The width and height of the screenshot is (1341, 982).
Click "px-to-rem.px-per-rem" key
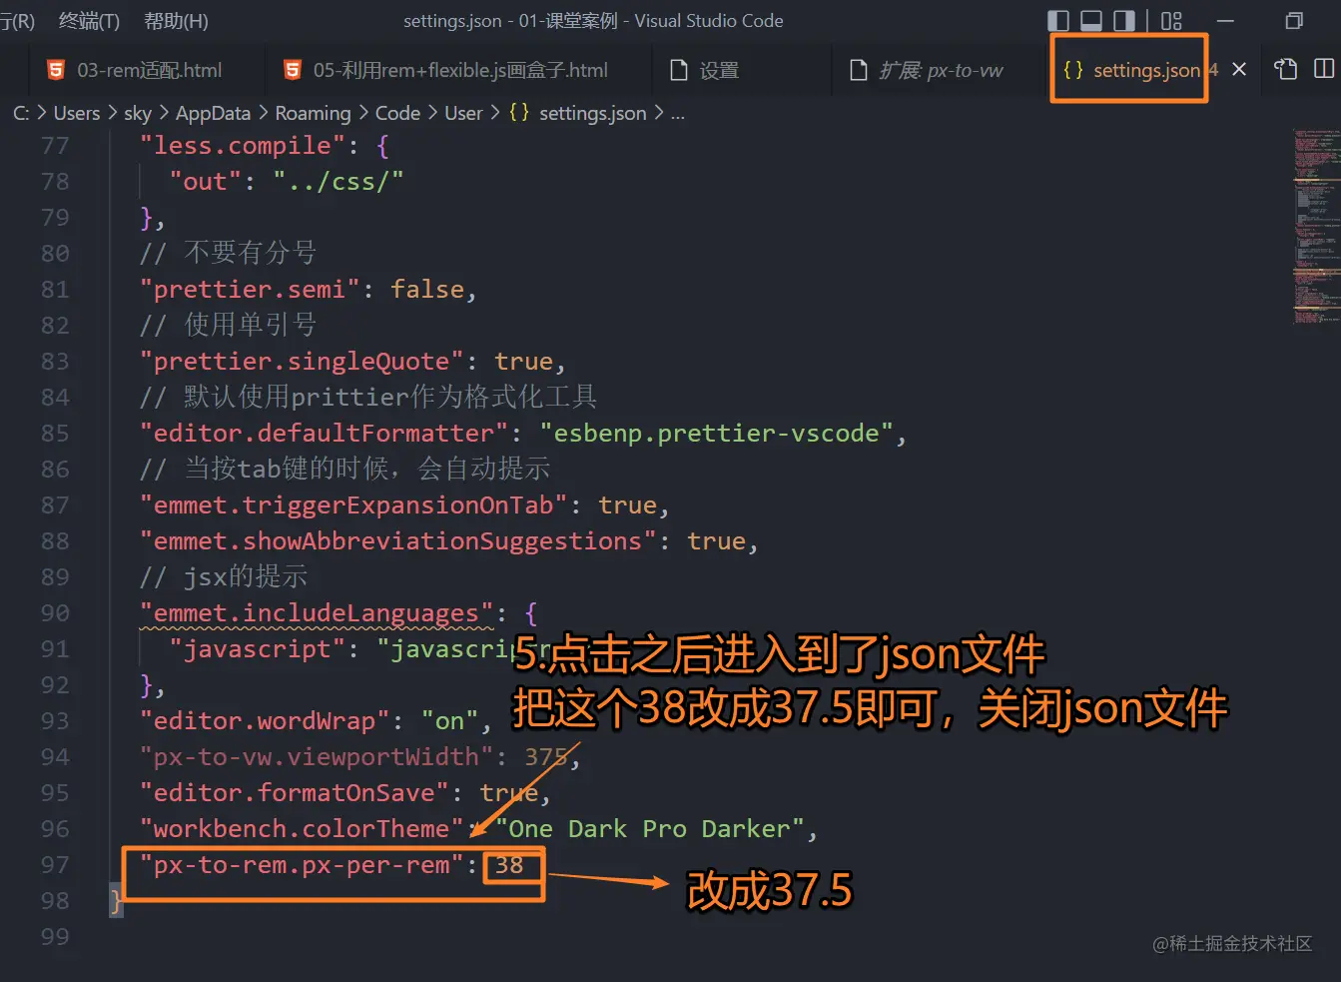[x=303, y=865]
